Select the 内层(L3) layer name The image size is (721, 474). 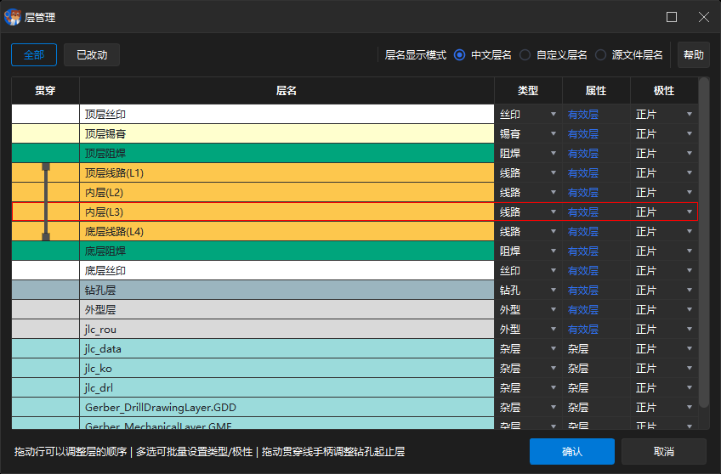point(104,212)
